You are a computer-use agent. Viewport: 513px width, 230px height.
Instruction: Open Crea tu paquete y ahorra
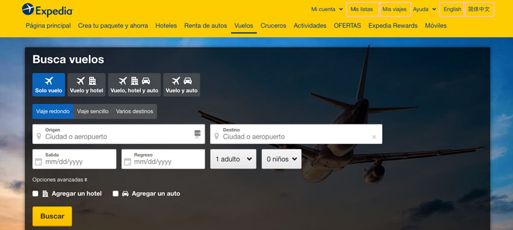point(113,25)
